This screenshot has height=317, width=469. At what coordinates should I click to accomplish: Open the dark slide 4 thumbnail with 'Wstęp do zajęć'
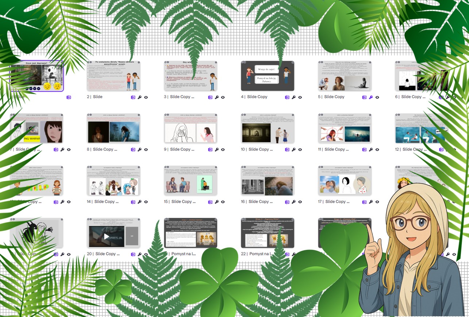(x=268, y=76)
